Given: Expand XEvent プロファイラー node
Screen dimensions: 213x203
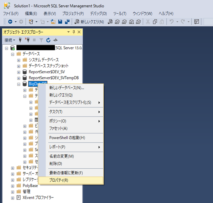Looking at the screenshot, I should point(13,198).
